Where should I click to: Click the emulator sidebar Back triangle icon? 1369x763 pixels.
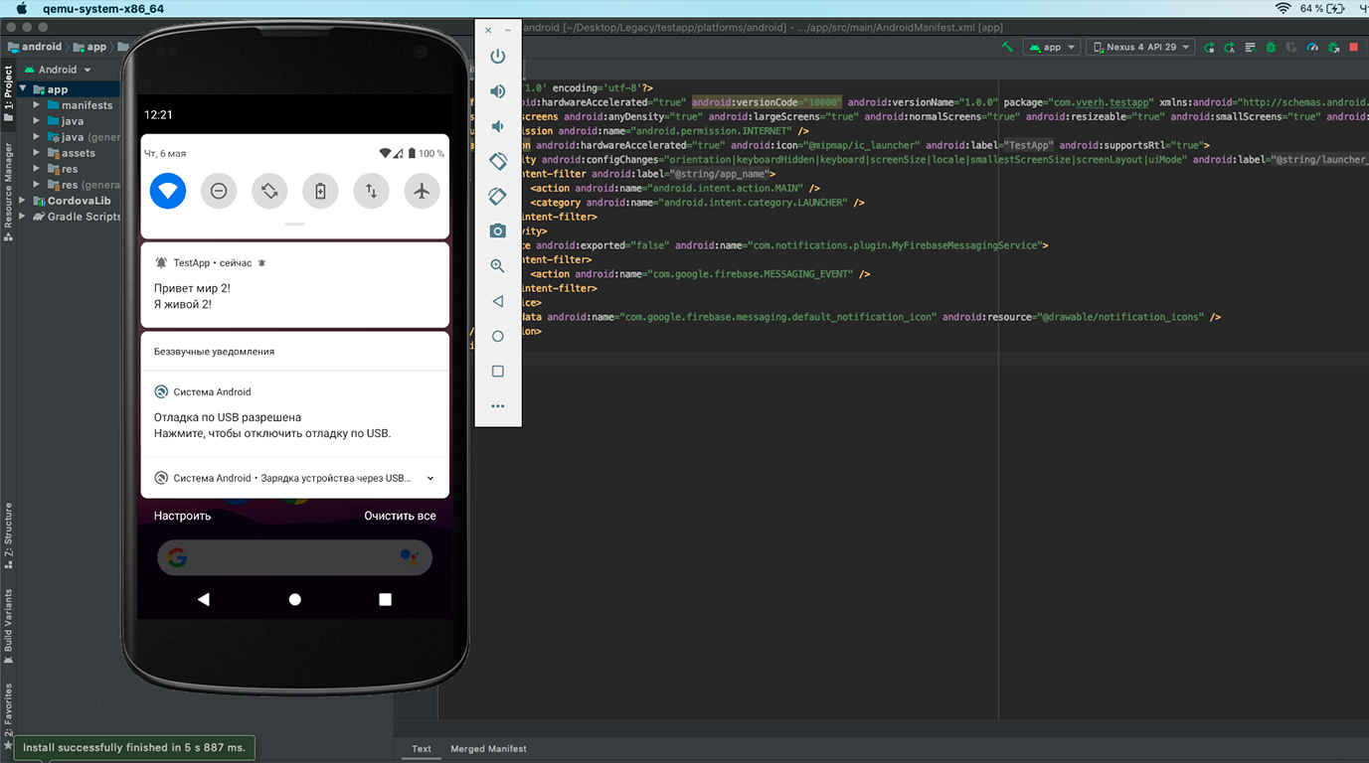498,301
